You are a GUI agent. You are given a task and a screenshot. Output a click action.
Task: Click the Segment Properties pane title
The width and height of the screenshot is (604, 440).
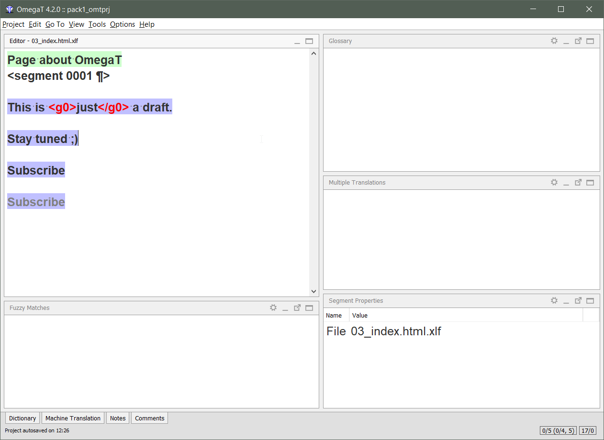coord(356,300)
